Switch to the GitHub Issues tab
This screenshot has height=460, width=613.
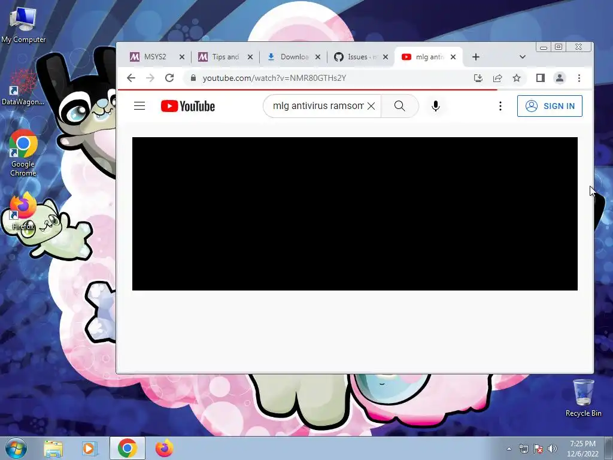pyautogui.click(x=362, y=57)
